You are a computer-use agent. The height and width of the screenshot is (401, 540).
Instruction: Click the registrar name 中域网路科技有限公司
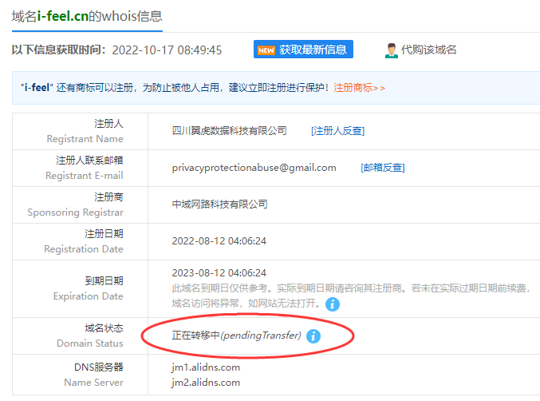[219, 204]
